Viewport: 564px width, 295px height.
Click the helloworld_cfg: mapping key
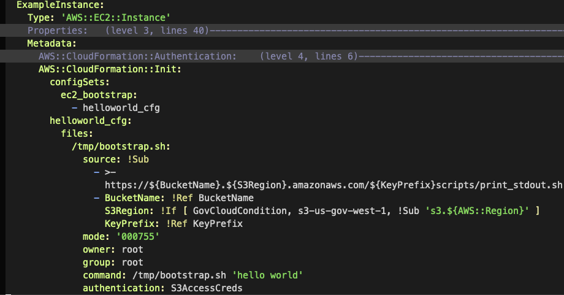[91, 121]
